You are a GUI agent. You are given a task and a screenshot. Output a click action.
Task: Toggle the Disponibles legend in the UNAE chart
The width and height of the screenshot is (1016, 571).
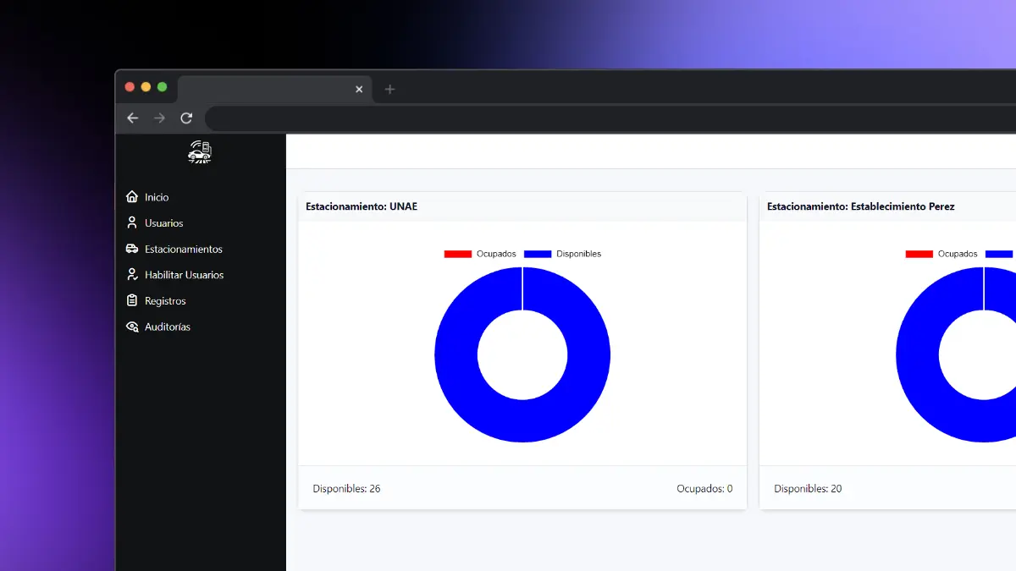(562, 254)
